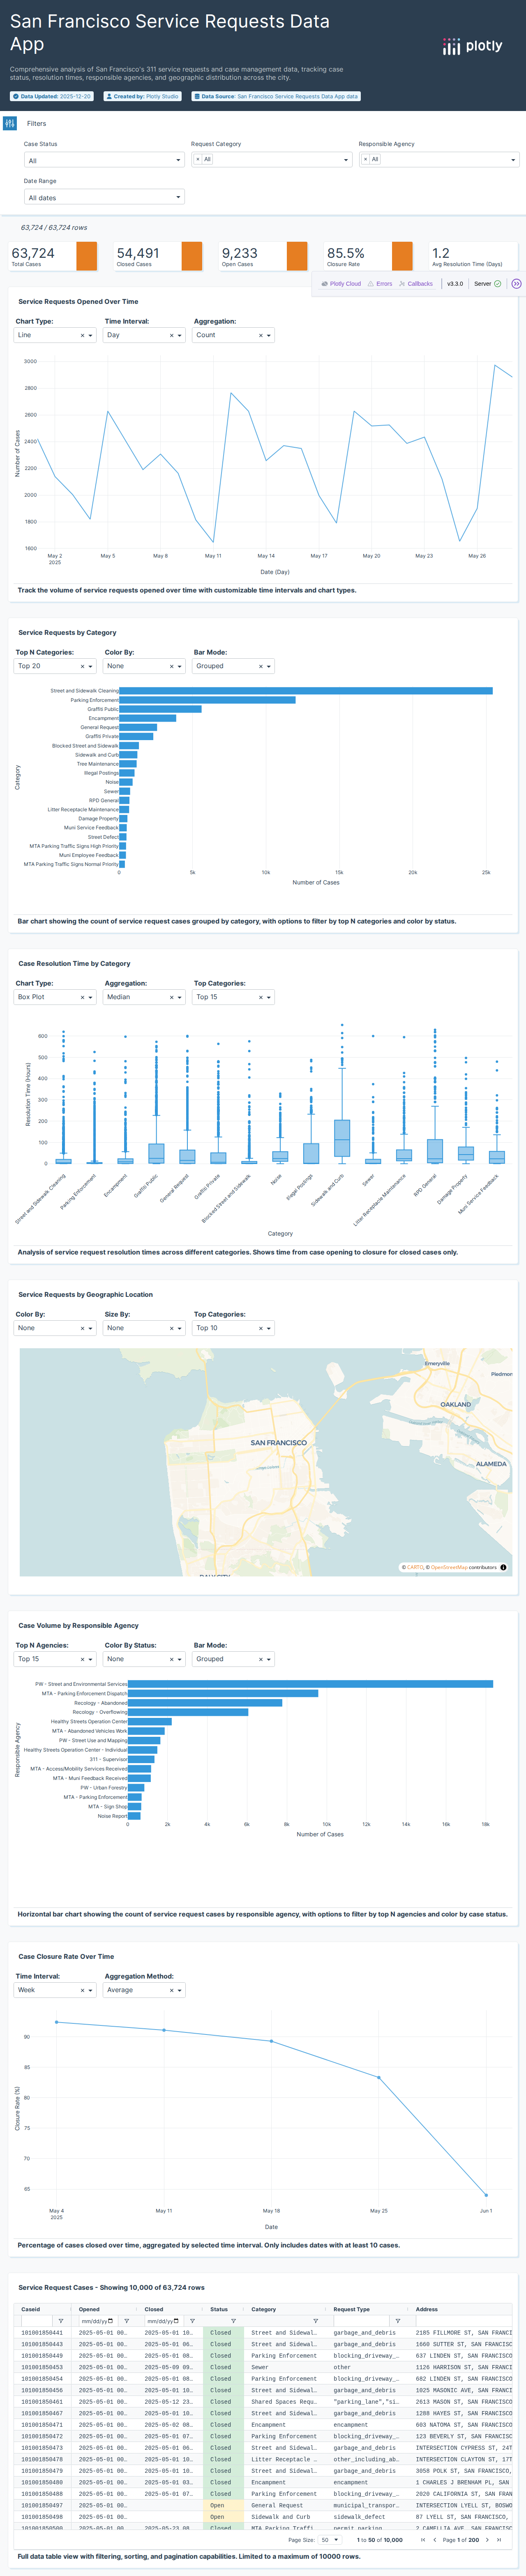This screenshot has height=2576, width=526.
Task: Sort table by Address column header
Action: point(427,2310)
